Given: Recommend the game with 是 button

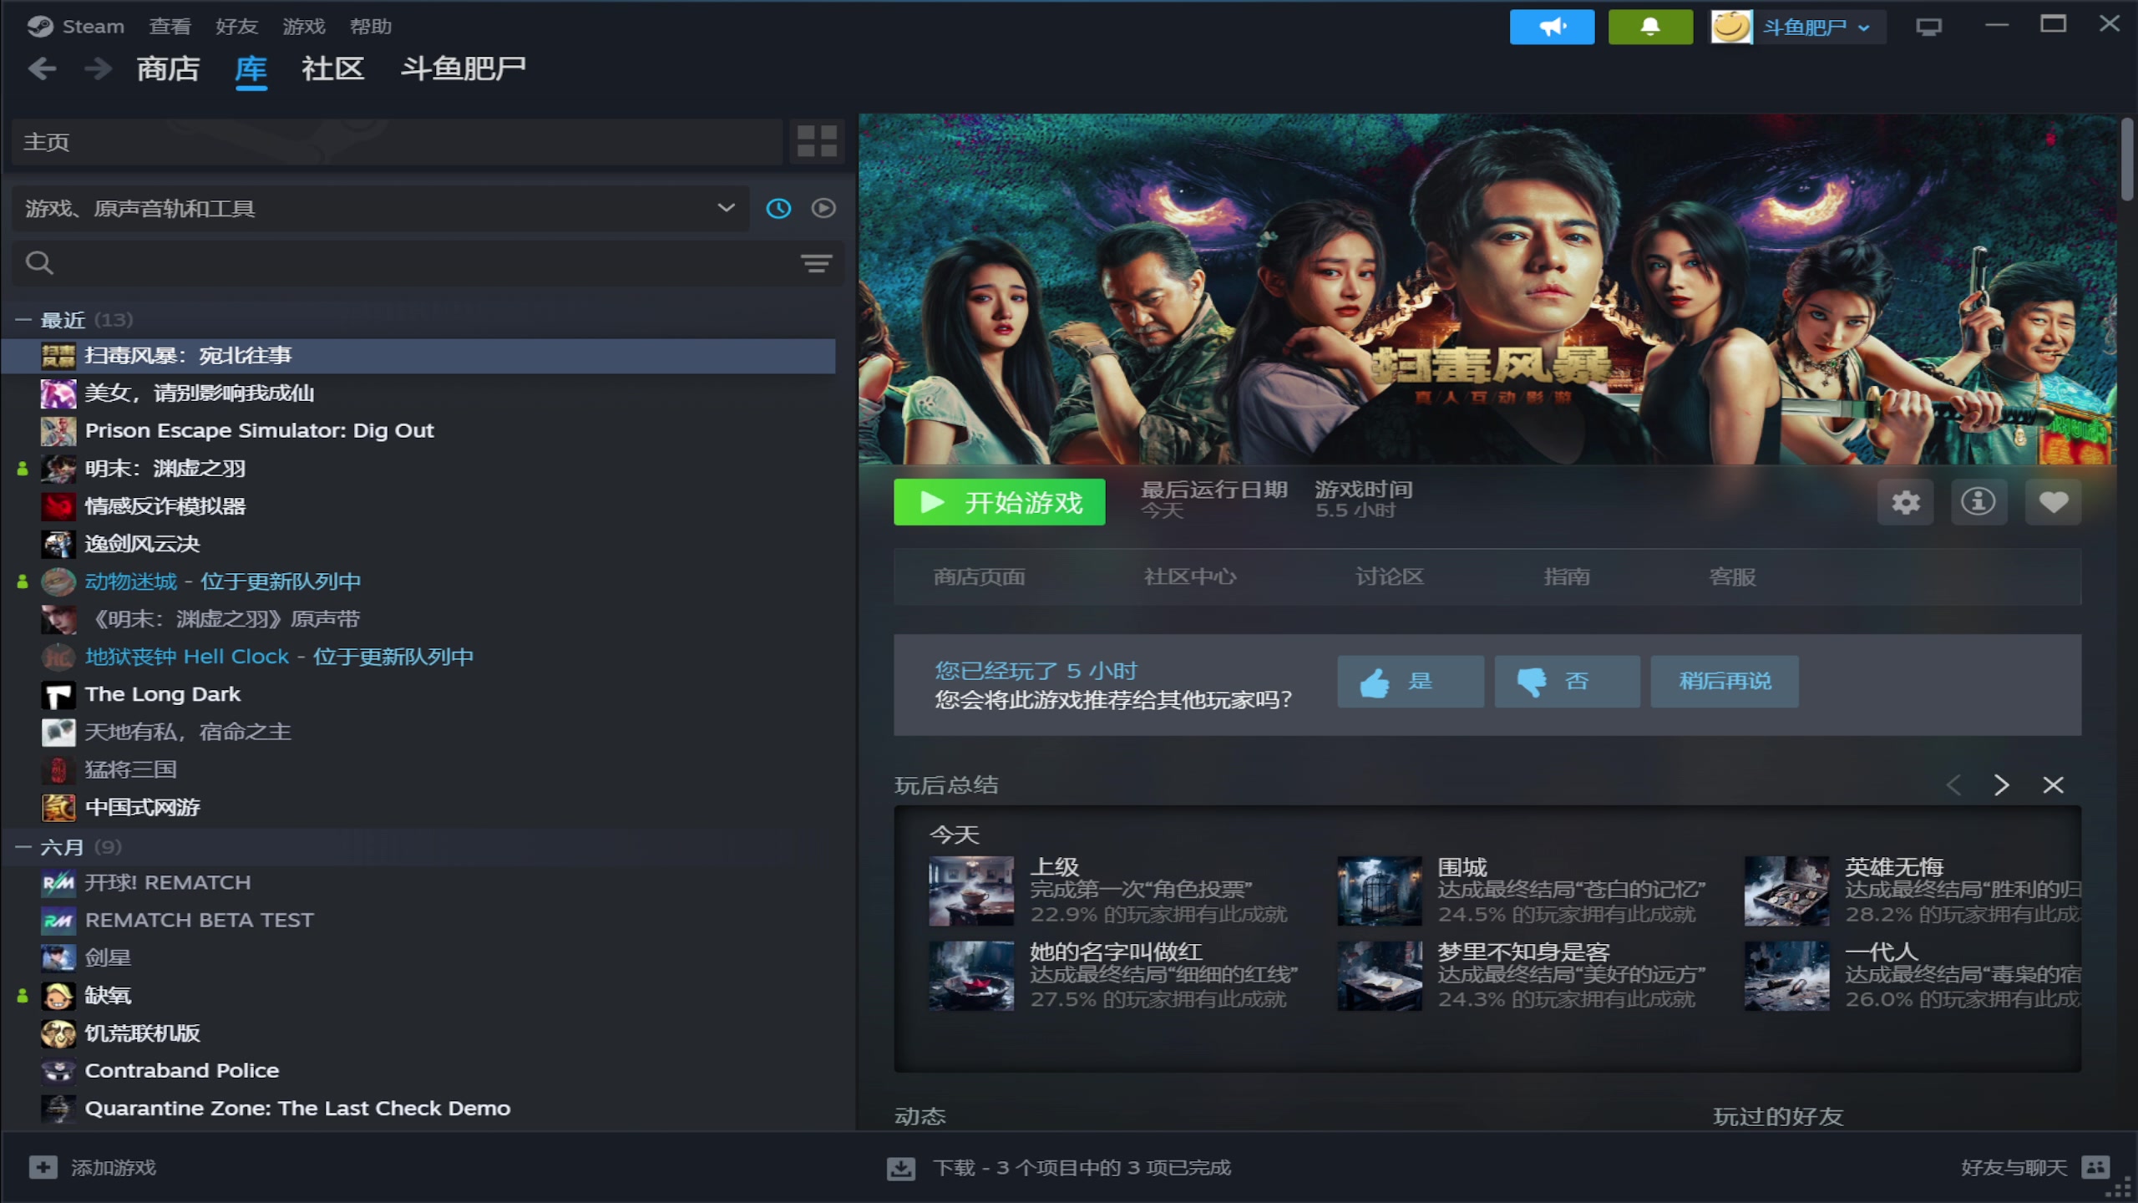Looking at the screenshot, I should point(1410,682).
